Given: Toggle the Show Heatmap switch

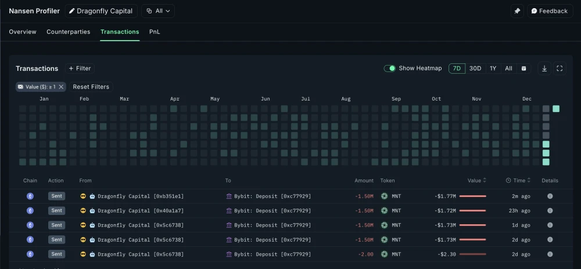Looking at the screenshot, I should pyautogui.click(x=390, y=69).
